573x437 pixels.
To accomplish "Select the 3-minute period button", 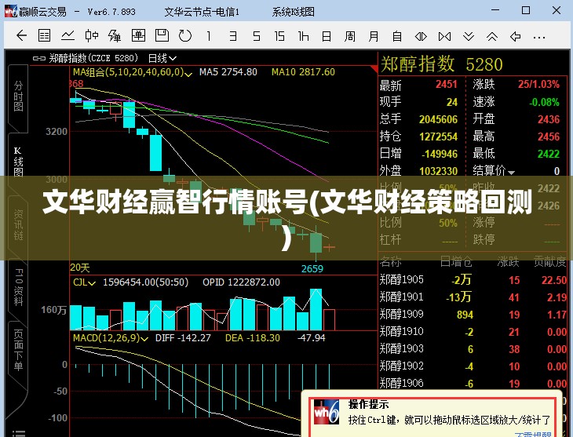I will point(233,36).
